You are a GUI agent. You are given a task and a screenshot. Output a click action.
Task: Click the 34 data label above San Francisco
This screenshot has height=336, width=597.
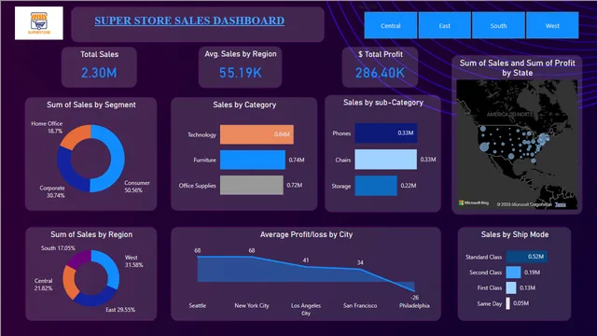coord(360,262)
